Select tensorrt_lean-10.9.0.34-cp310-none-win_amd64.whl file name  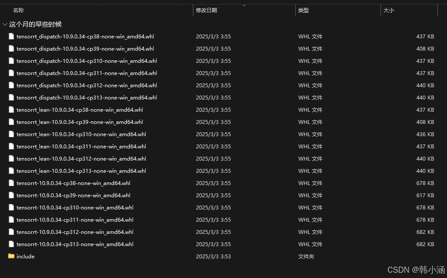81,134
